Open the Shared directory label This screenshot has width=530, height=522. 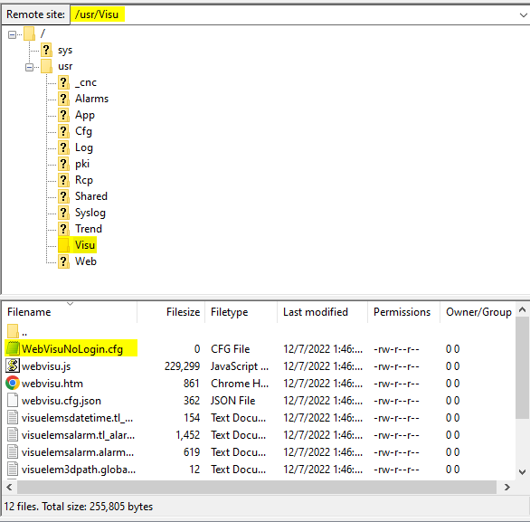(x=91, y=196)
